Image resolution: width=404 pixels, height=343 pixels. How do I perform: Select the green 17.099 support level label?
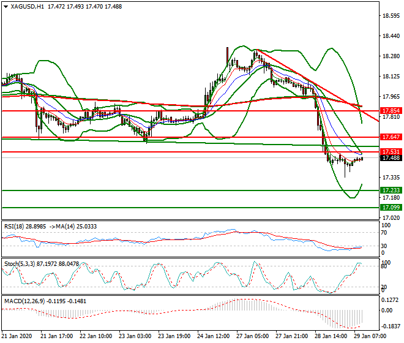tap(391, 208)
